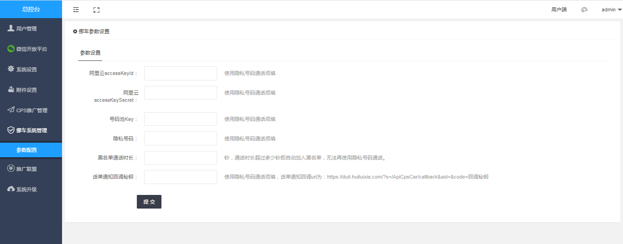Focus the 阿里云accessKeyId input field

click(x=180, y=73)
